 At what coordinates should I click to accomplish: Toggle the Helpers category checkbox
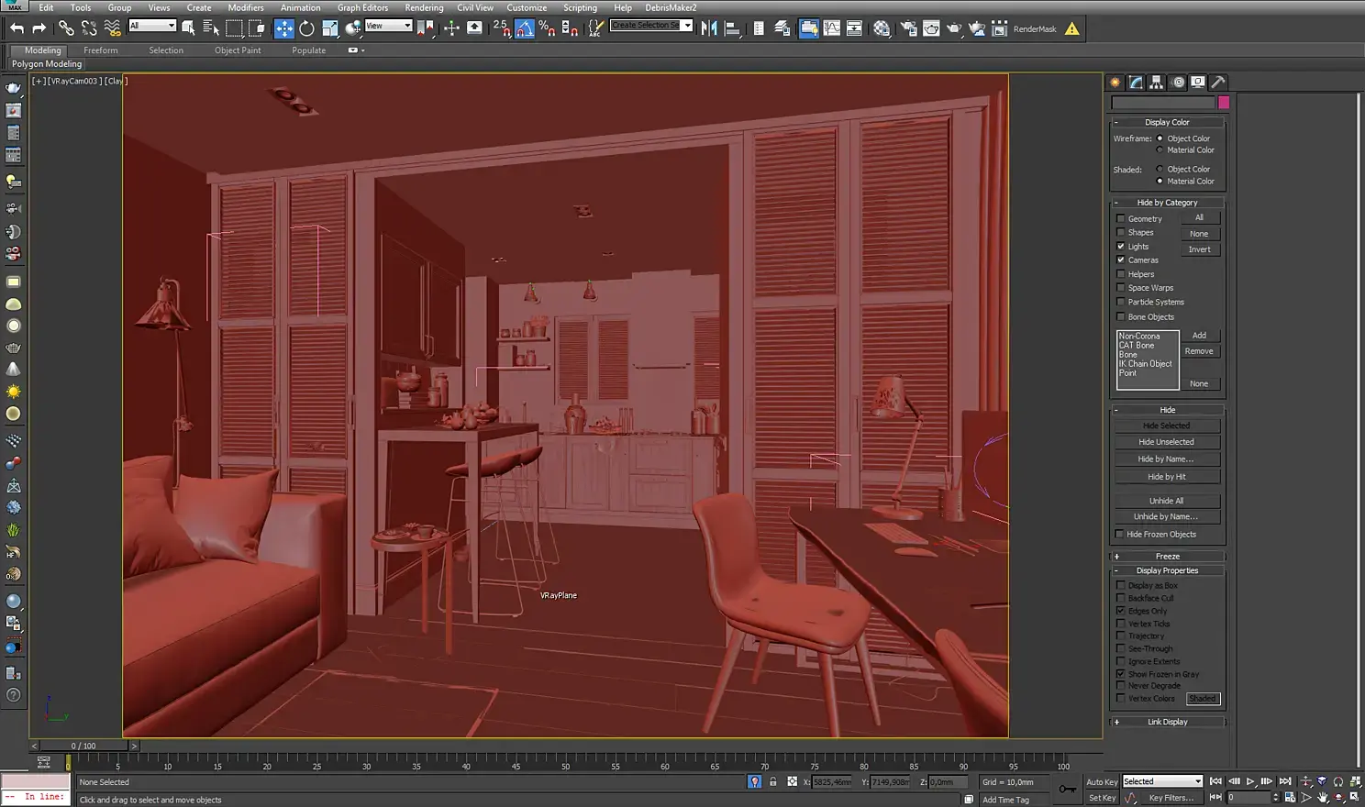pos(1120,274)
